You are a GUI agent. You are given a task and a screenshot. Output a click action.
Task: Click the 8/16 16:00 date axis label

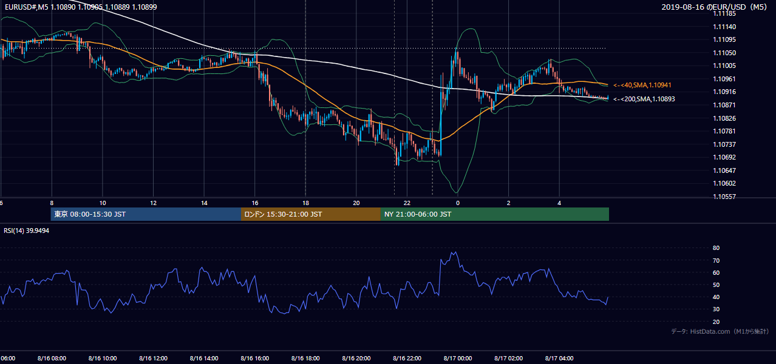tap(255, 359)
